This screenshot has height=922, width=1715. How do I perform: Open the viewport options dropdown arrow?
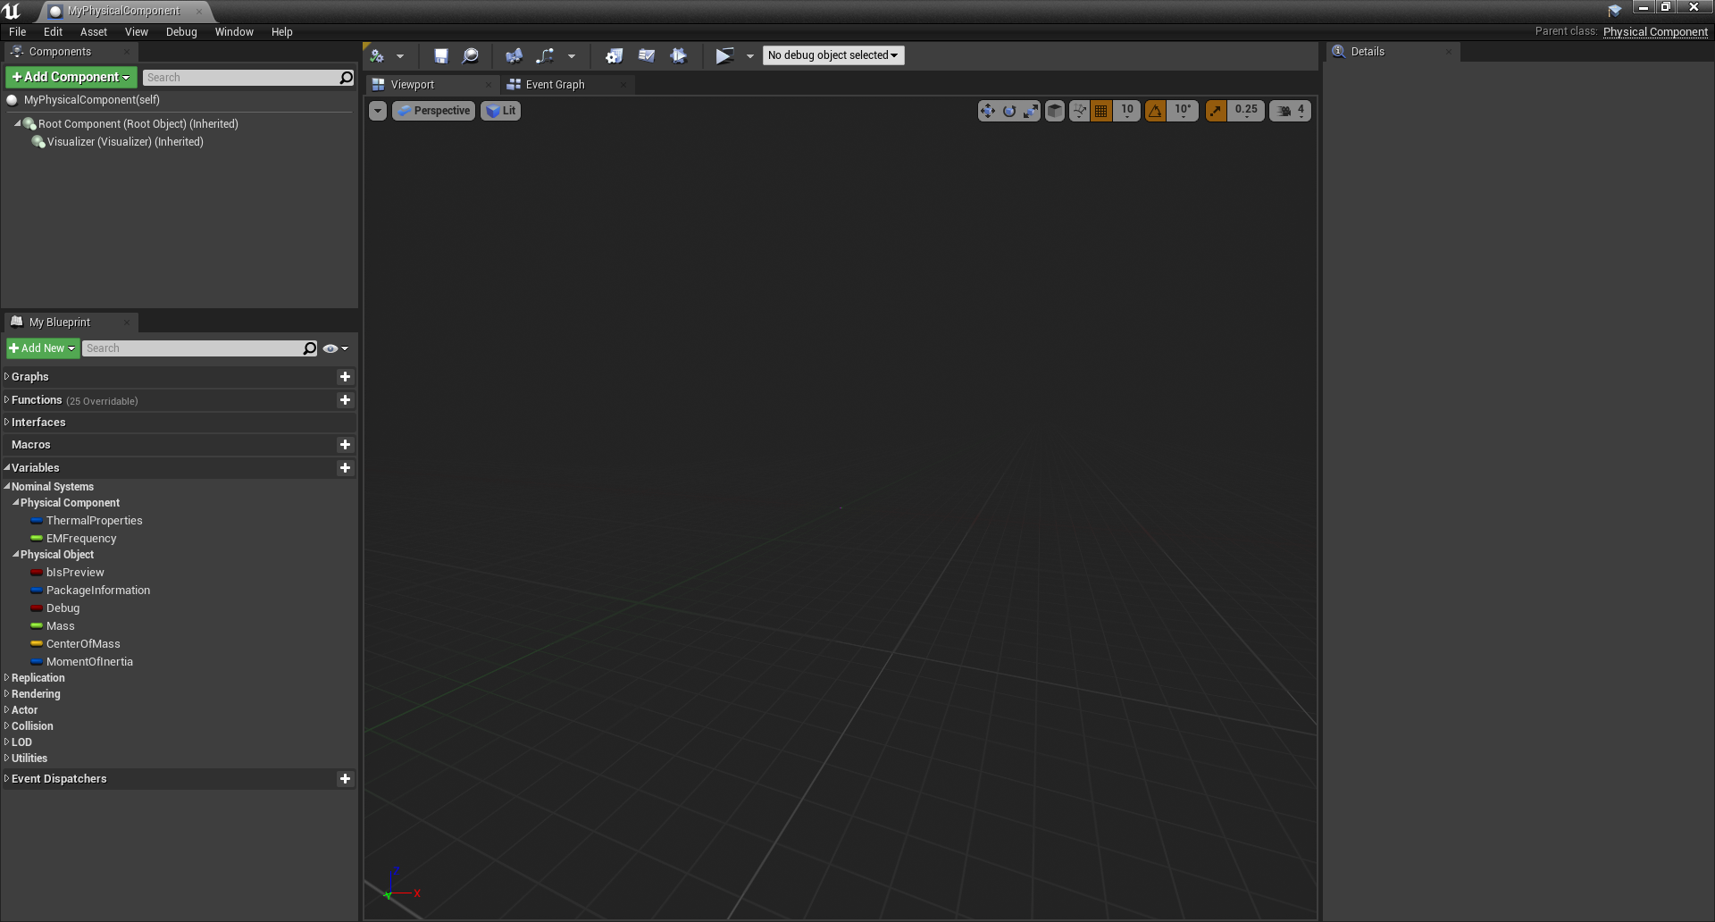378,111
